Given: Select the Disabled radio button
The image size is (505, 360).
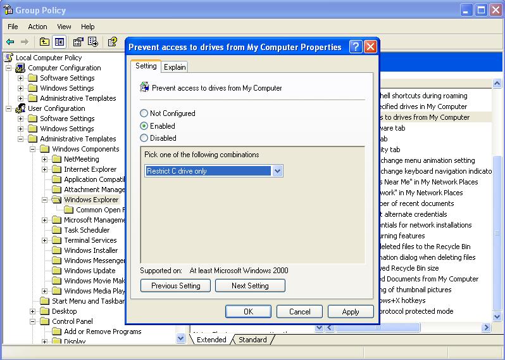Looking at the screenshot, I should point(144,138).
